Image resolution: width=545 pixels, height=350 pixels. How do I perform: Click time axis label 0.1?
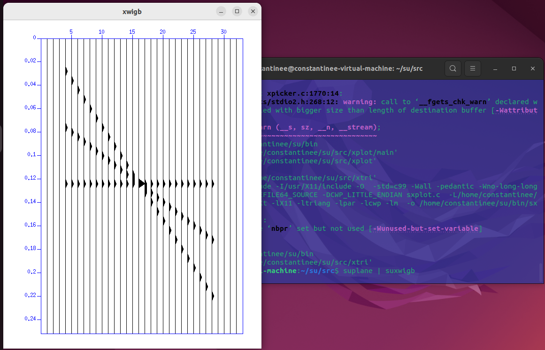(x=31, y=154)
